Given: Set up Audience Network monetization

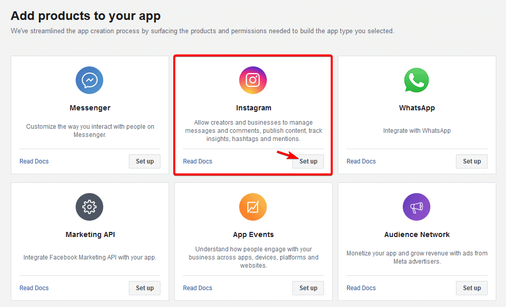Looking at the screenshot, I should pos(471,288).
